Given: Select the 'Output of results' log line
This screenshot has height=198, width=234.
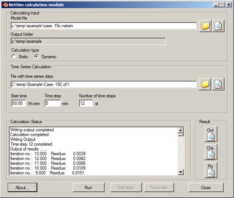Looking at the screenshot, I should pos(29,149).
